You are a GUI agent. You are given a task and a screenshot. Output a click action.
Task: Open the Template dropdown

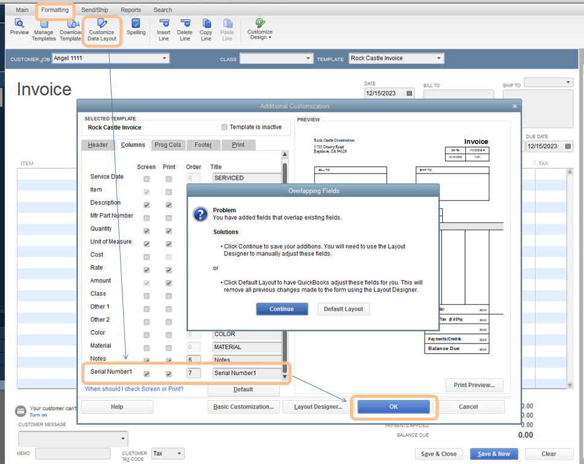439,58
